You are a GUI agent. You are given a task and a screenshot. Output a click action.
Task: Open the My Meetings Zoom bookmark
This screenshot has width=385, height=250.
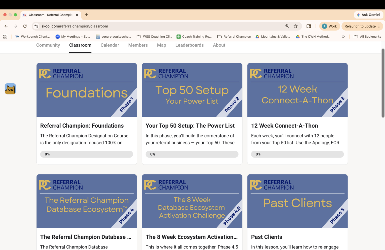pyautogui.click(x=73, y=37)
